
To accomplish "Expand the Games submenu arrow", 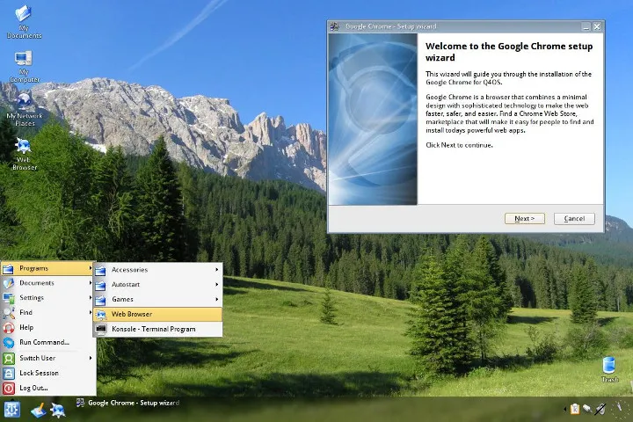I will click(x=217, y=299).
